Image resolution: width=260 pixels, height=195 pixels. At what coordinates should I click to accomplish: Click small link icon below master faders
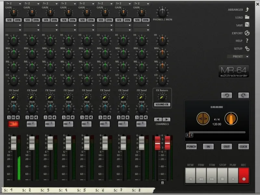click(x=162, y=183)
